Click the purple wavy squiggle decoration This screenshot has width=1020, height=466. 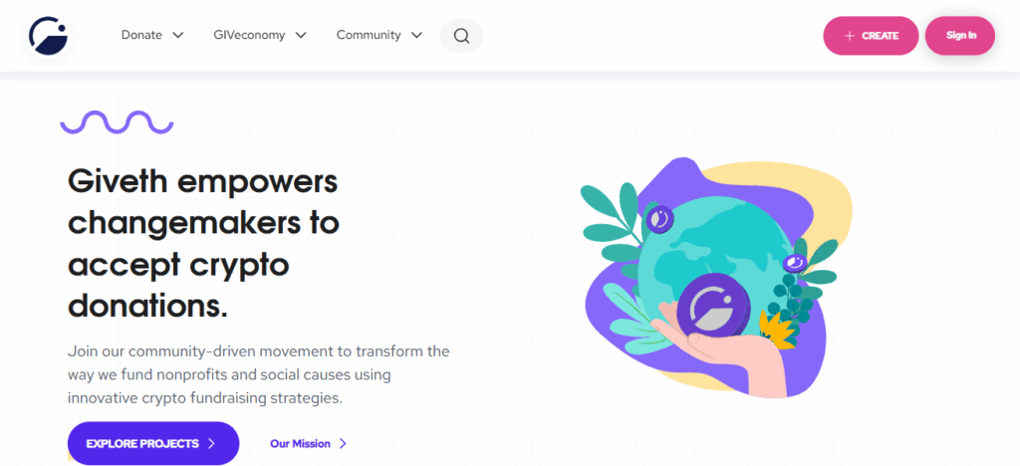[117, 121]
